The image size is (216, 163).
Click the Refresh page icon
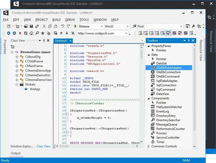pos(26,33)
